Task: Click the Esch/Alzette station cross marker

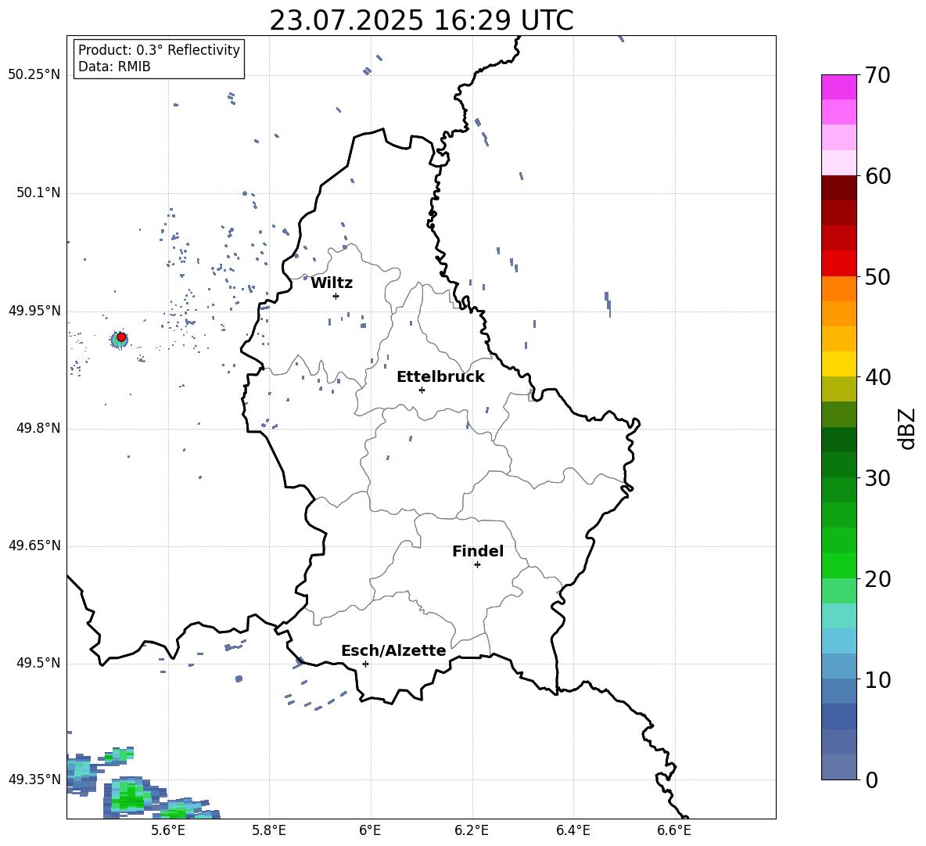Action: point(365,664)
